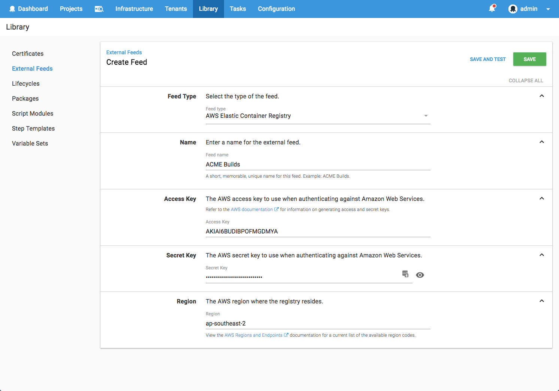Open the External Feeds breadcrumb link
Screen dimensions: 559x391
click(x=124, y=52)
